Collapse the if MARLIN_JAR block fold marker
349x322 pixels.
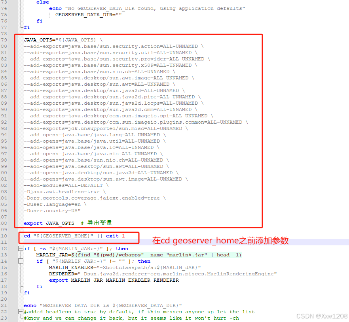point(21,249)
